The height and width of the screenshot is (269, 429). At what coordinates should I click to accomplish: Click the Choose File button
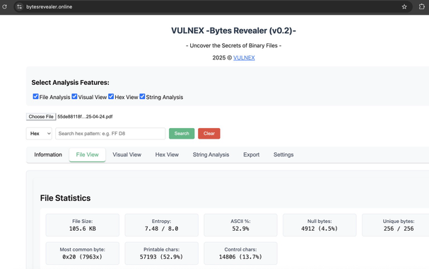point(41,117)
